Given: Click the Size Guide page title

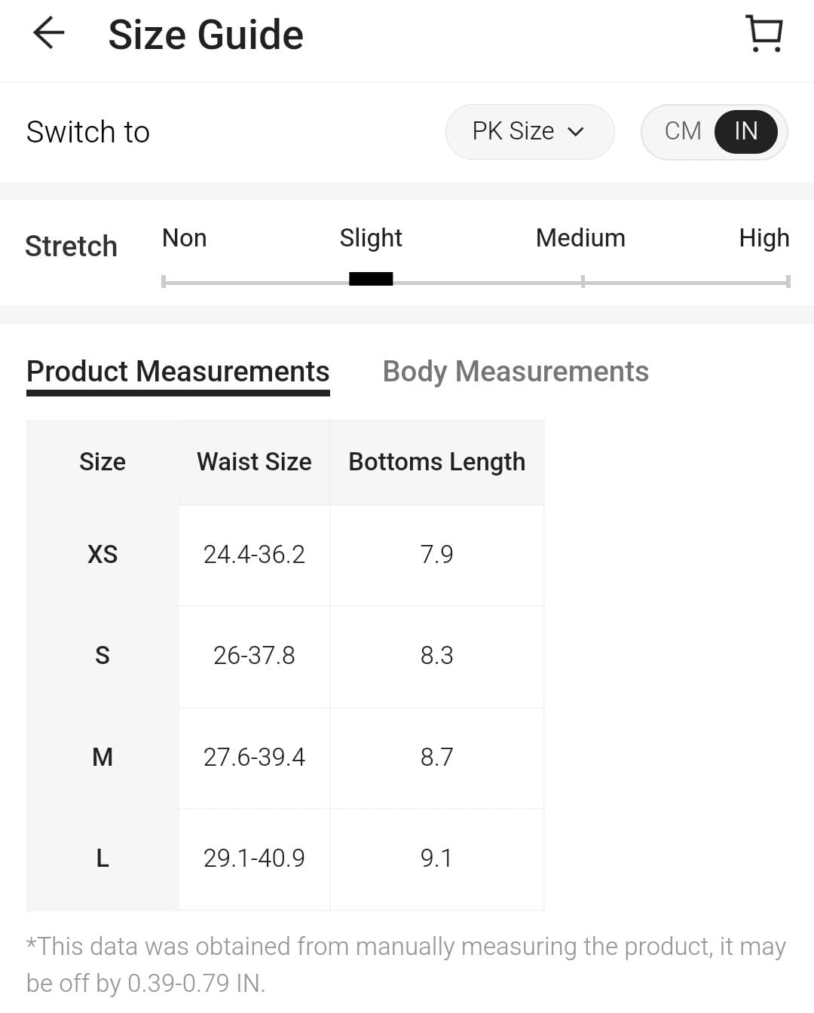Looking at the screenshot, I should point(206,35).
